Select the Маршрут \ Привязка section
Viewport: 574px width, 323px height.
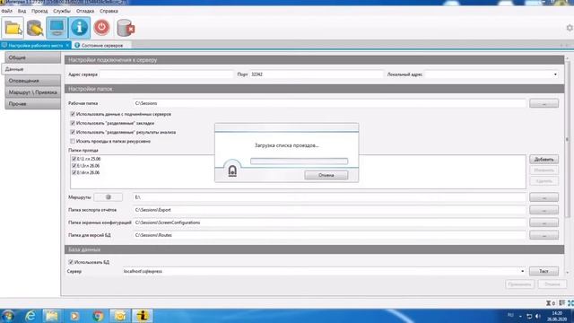[x=32, y=92]
